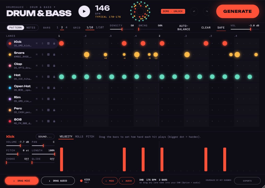Lock the 808 lane
The height and width of the screenshot is (188, 265).
[54, 121]
